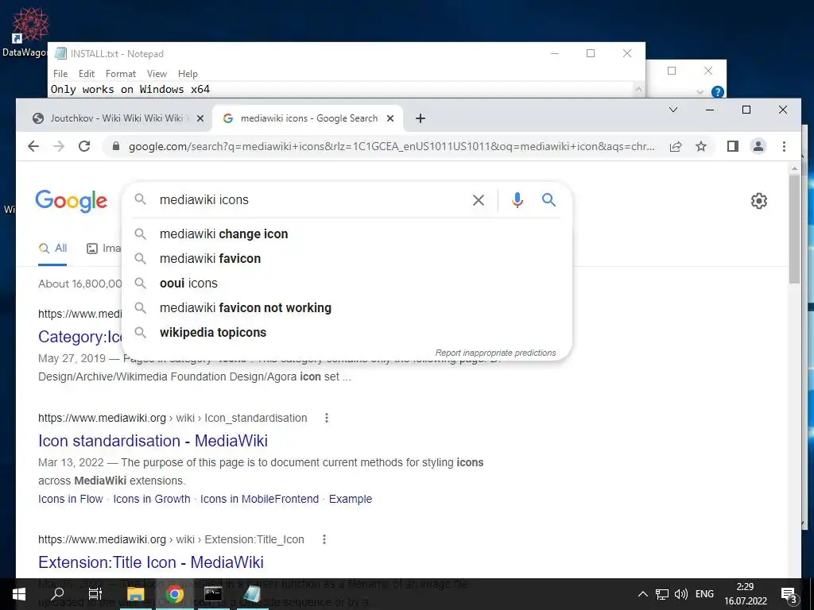Screen dimensions: 814x610
Task: Open the volume tray icon
Action: tap(680, 594)
